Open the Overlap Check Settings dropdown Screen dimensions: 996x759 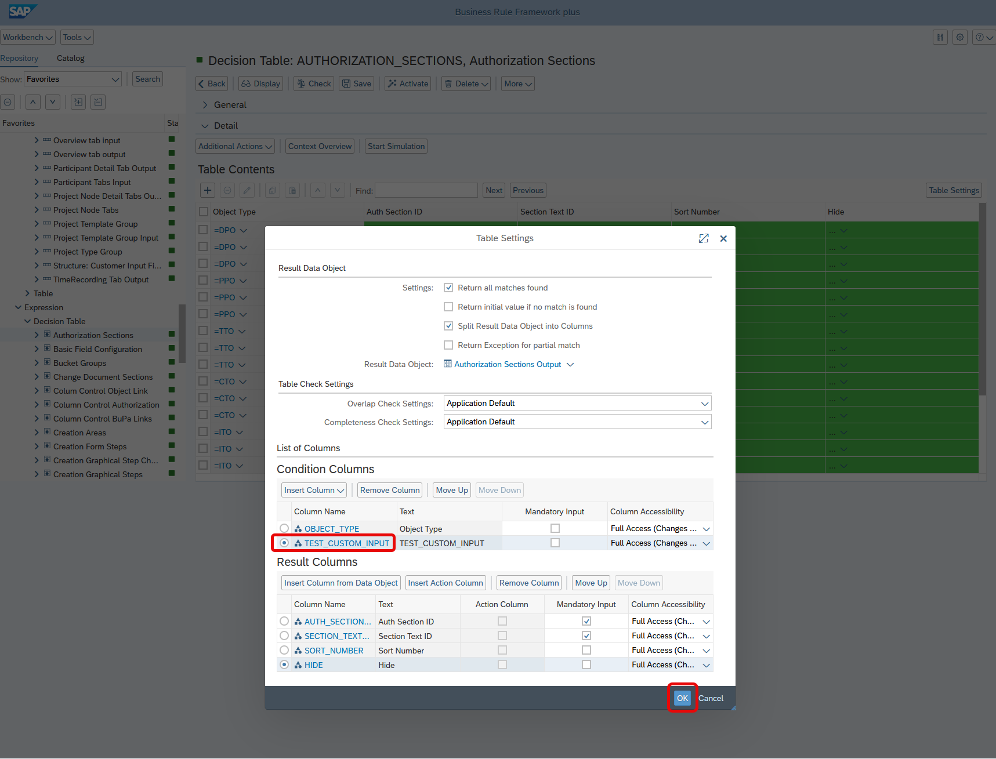tap(704, 404)
